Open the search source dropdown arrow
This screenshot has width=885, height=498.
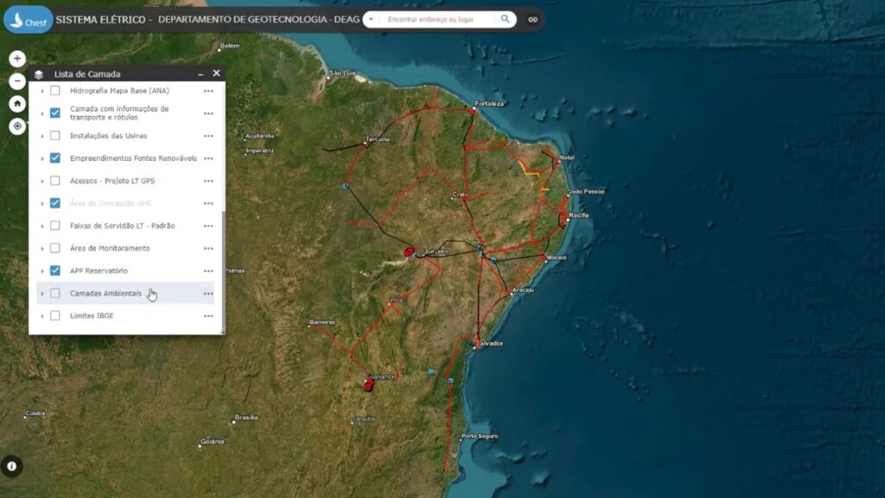click(x=371, y=19)
